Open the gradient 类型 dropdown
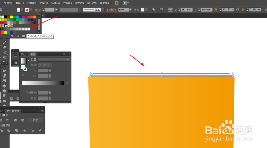 (x=54, y=59)
